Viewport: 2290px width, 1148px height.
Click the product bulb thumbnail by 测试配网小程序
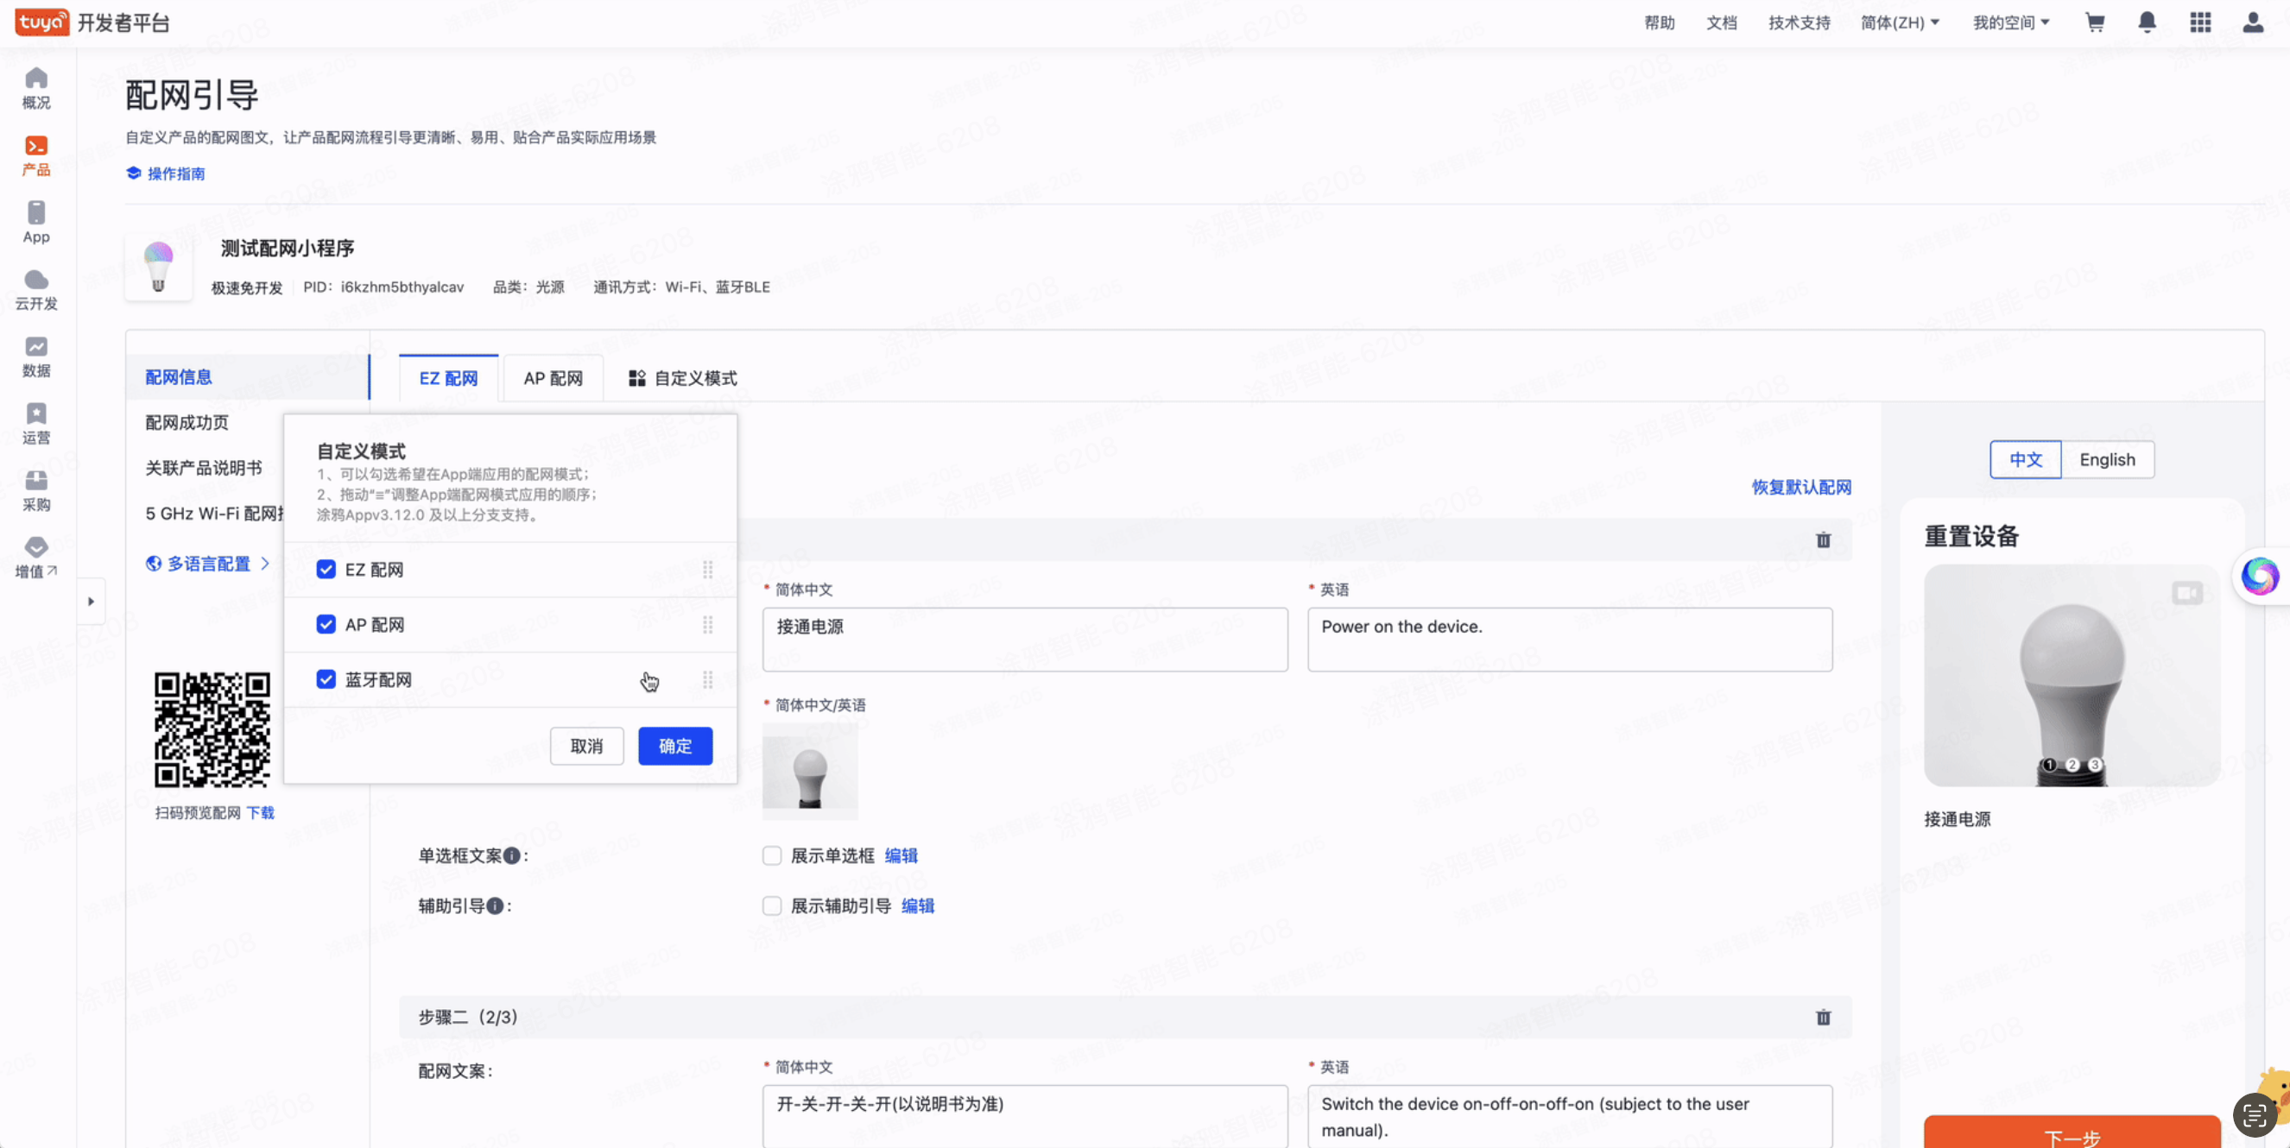[x=158, y=268]
